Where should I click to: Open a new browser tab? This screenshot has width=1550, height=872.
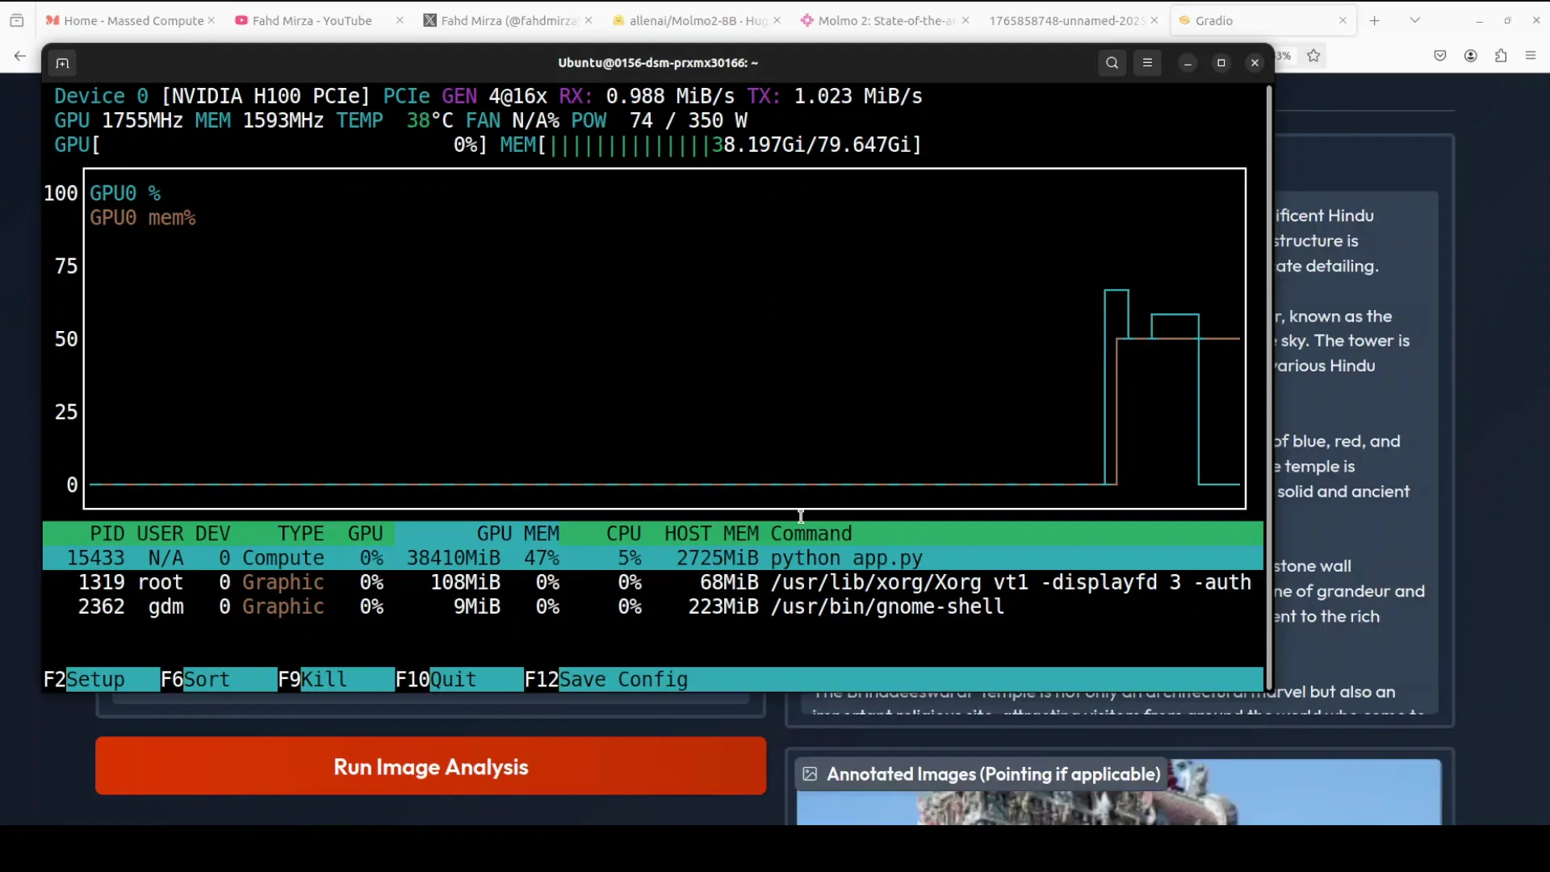pyautogui.click(x=1374, y=20)
